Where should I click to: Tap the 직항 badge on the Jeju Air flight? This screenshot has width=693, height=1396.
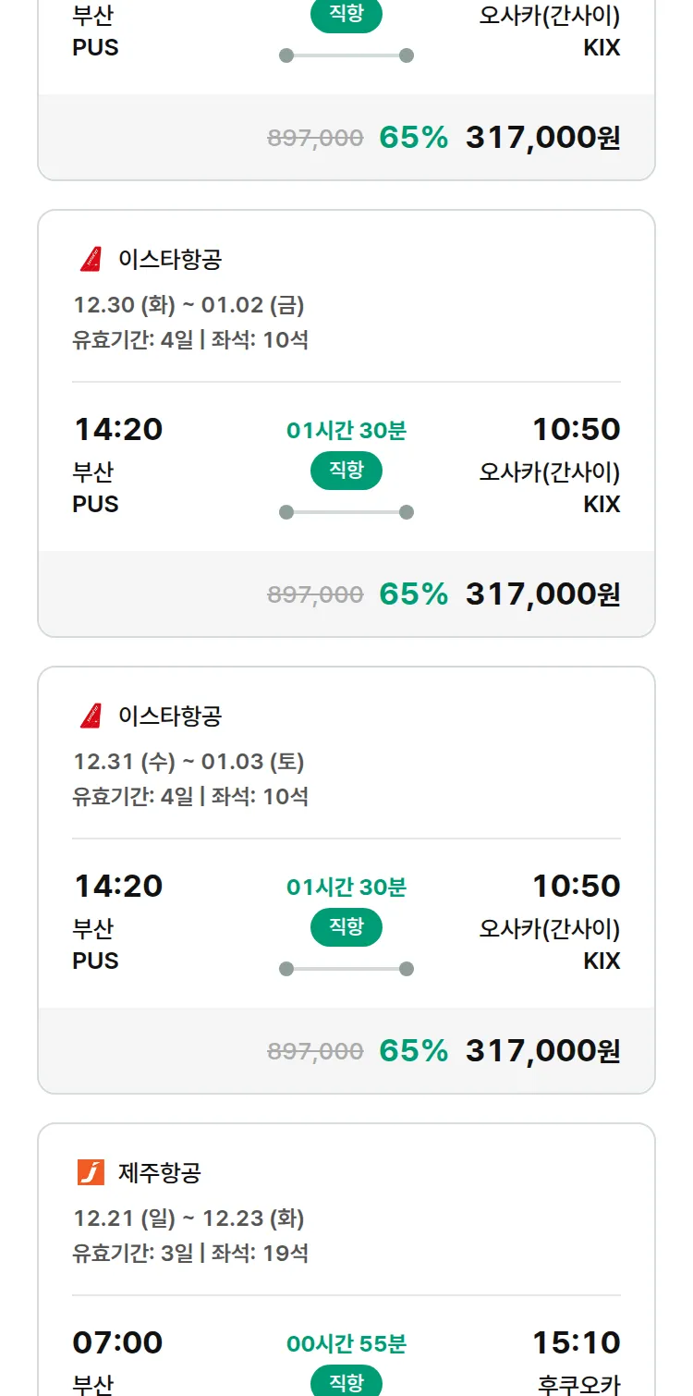click(346, 1381)
